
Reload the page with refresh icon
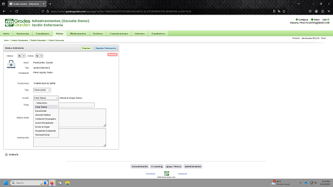tap(17, 11)
